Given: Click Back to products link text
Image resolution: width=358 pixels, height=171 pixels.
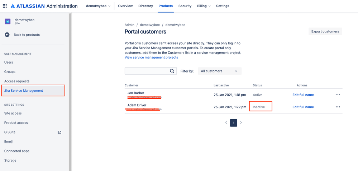Looking at the screenshot, I should pos(27,35).
